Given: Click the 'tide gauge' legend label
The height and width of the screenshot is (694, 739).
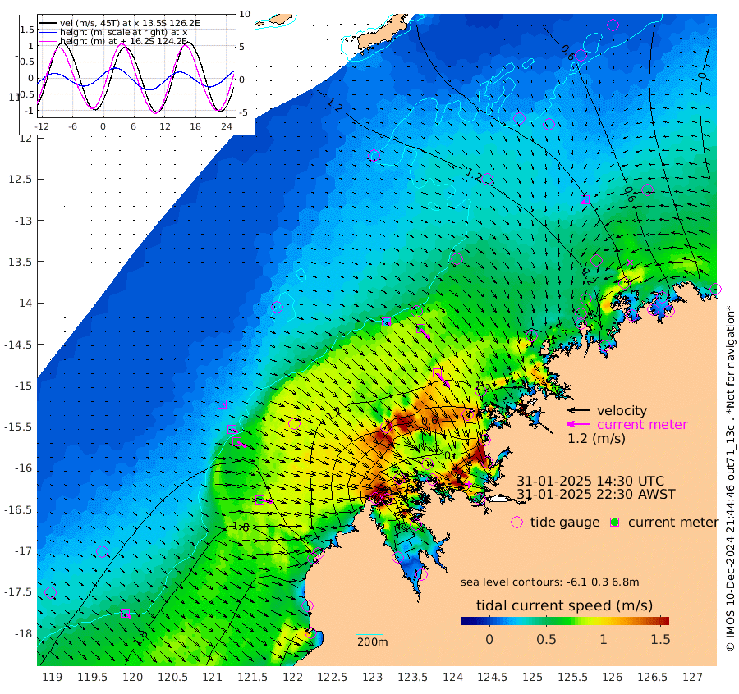Looking at the screenshot, I should pos(565,523).
